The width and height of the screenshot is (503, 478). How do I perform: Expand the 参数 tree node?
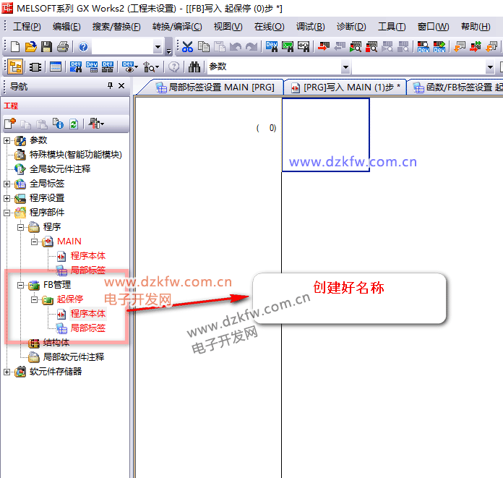point(7,140)
